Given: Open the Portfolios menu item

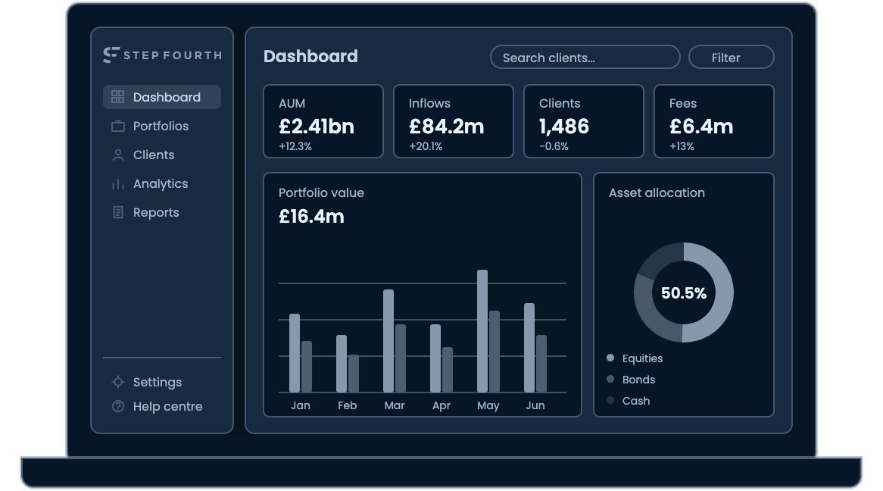Looking at the screenshot, I should click(x=161, y=126).
